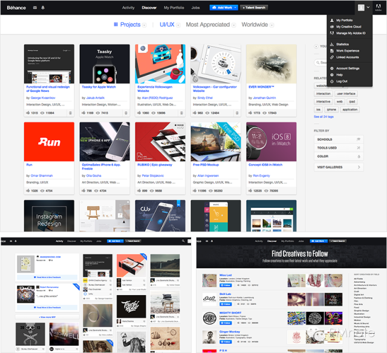The height and width of the screenshot is (353, 387).
Task: Click the search field in sidebar
Action: (x=320, y=63)
